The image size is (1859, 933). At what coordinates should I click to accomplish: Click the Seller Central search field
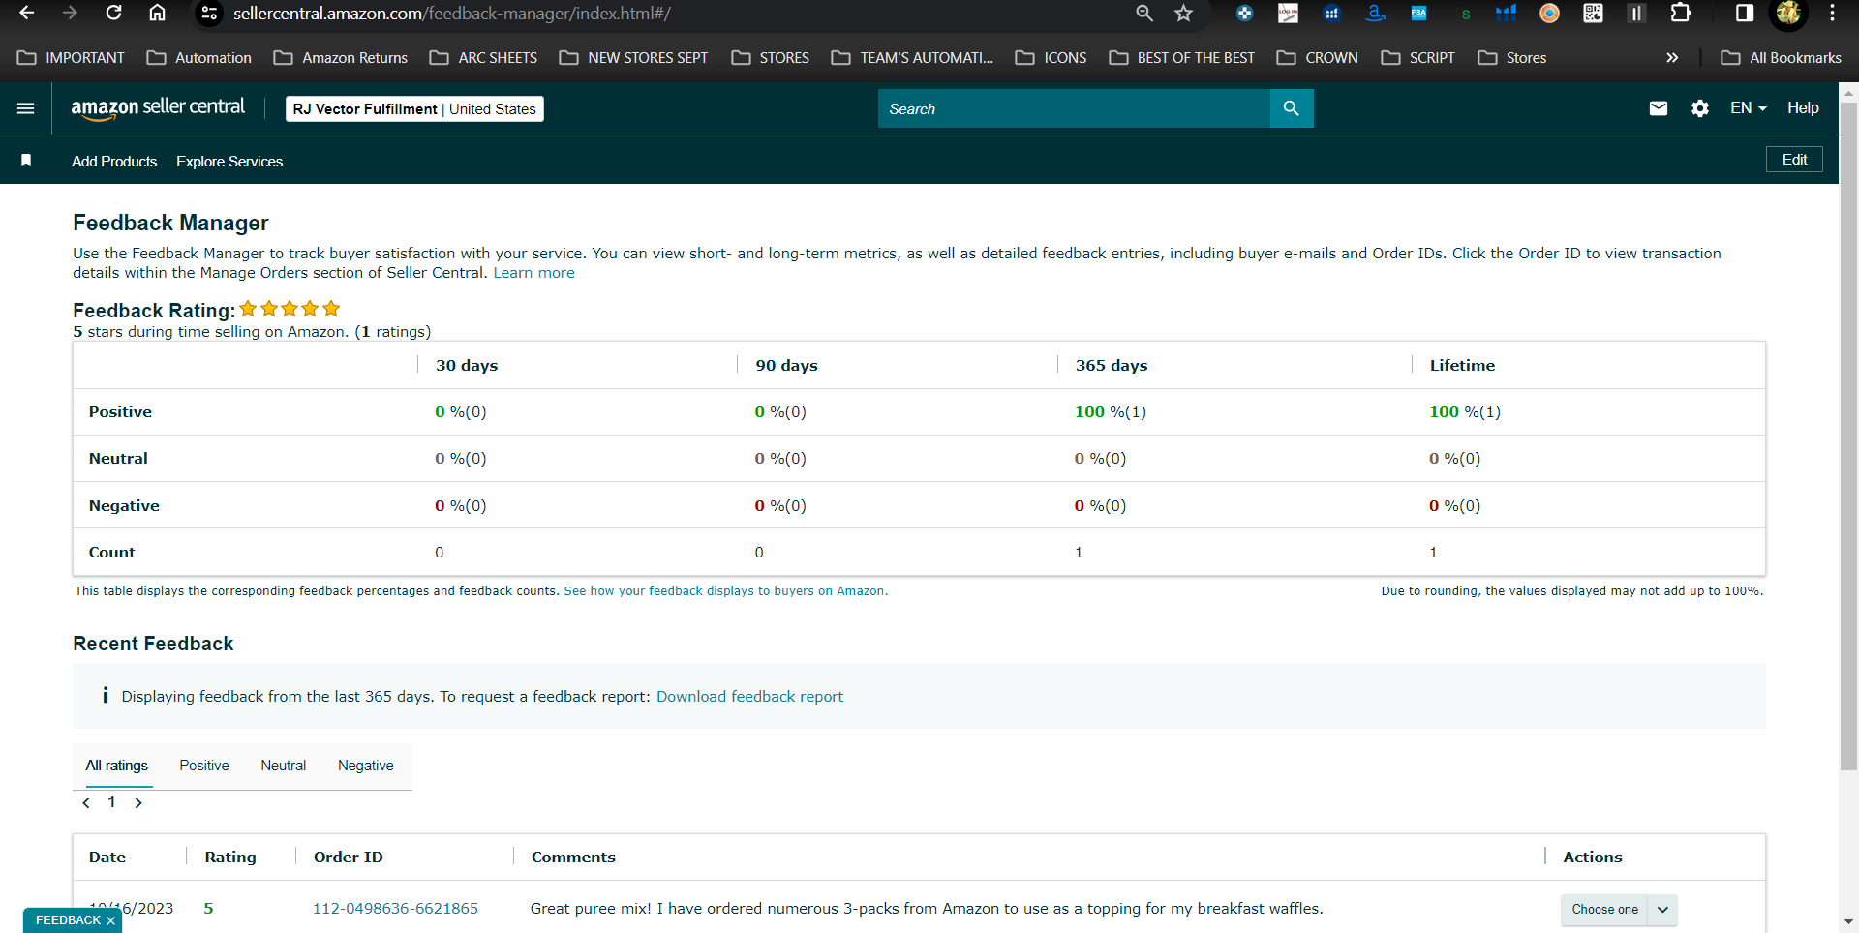1074,108
